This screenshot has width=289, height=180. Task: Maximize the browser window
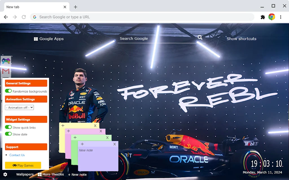click(273, 6)
